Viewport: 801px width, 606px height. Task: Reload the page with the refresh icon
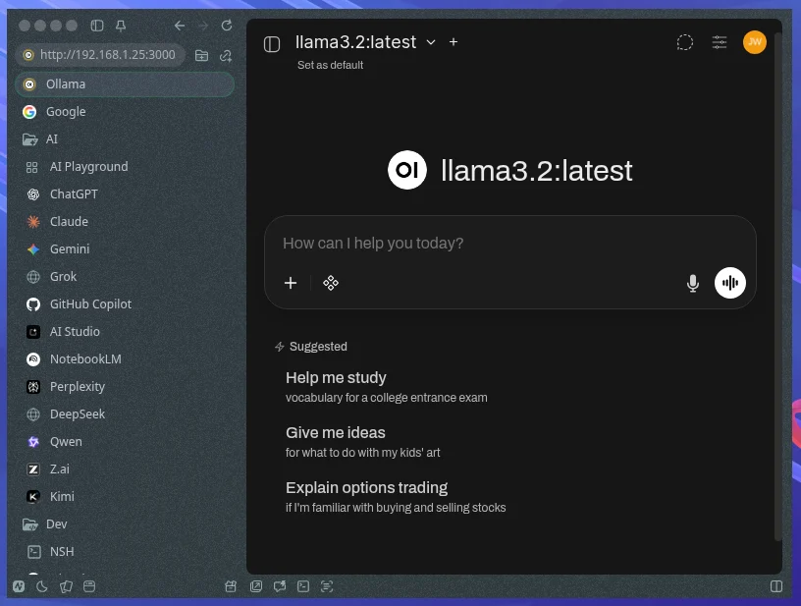click(228, 26)
